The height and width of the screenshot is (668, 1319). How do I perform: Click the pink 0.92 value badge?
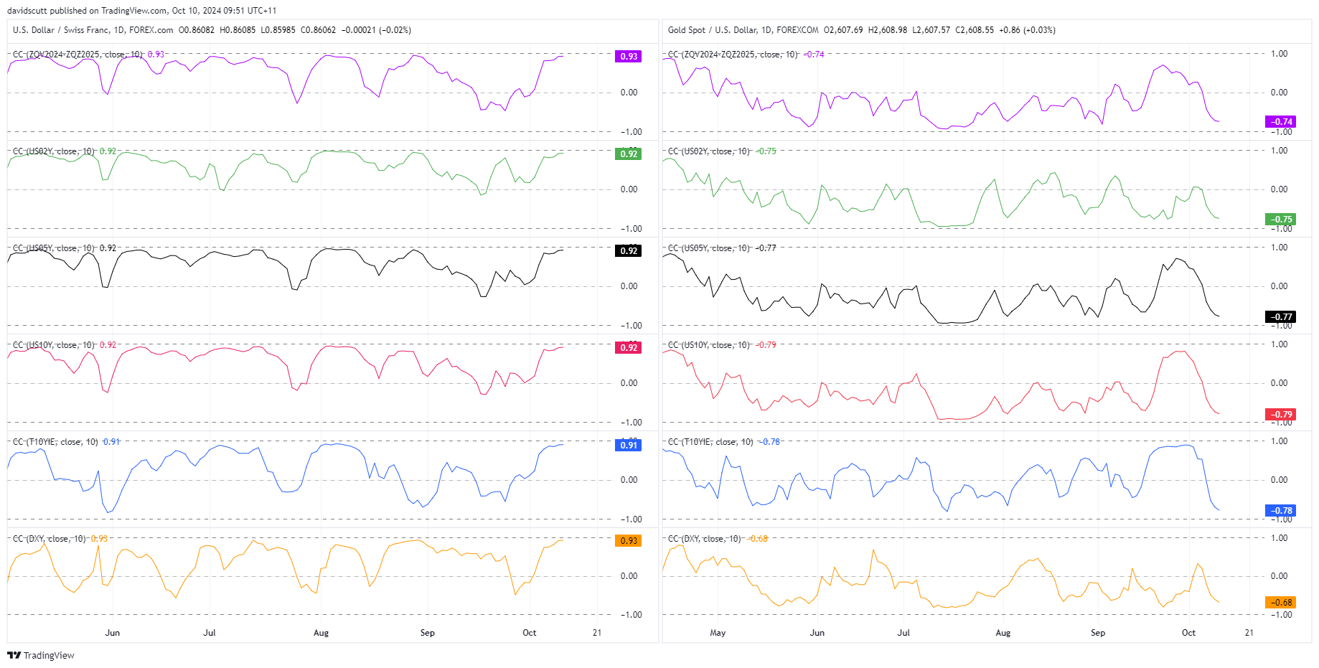(629, 347)
